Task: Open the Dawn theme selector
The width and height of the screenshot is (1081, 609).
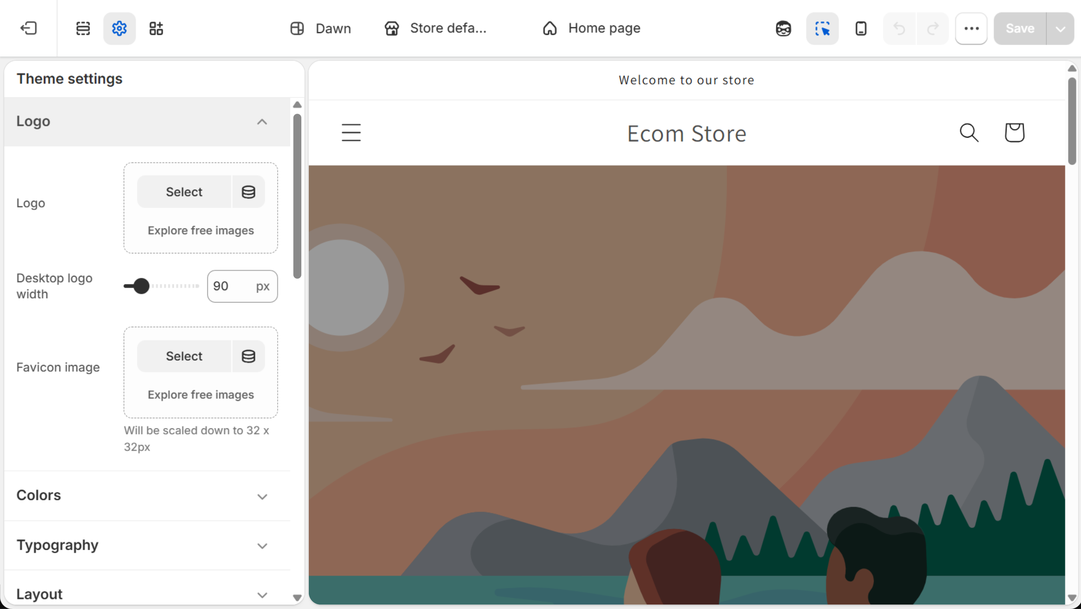Action: click(321, 28)
